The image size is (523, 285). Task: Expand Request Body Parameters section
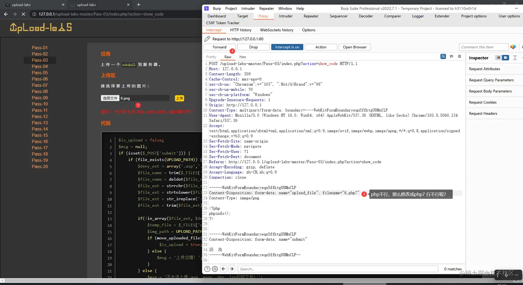pos(490,91)
